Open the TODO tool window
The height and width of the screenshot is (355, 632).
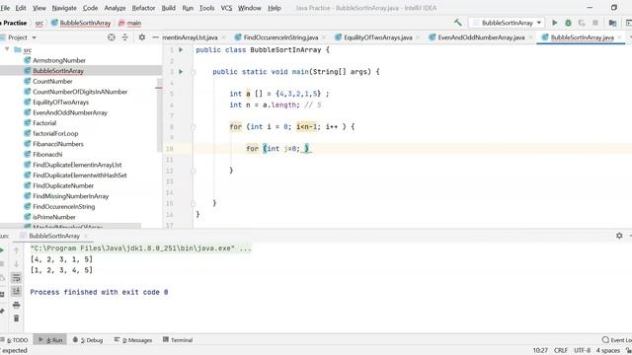click(15, 340)
